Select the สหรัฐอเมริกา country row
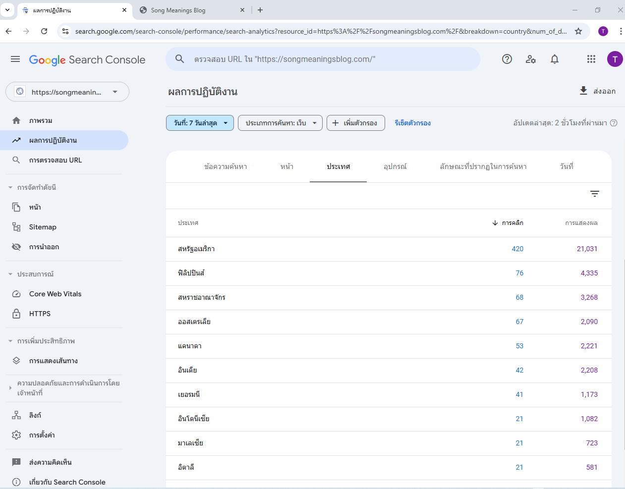Viewport: 625px width, 489px height. (389, 249)
